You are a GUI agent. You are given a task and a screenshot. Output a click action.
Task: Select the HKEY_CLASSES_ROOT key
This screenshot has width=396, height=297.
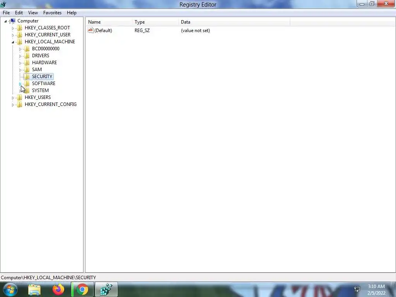click(x=47, y=28)
